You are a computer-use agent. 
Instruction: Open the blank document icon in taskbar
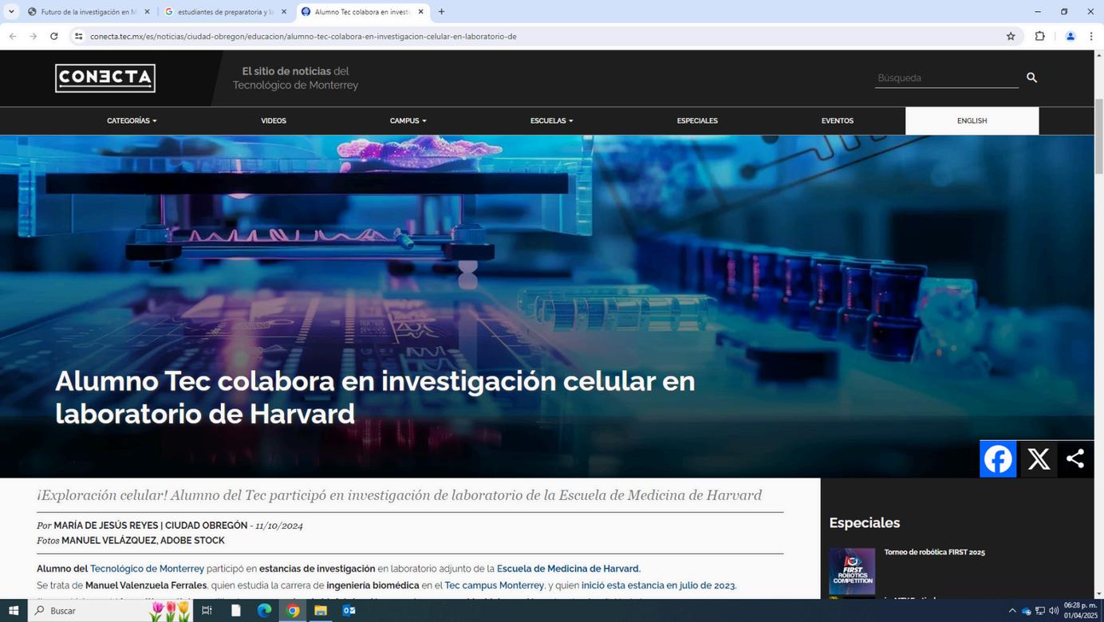[235, 611]
